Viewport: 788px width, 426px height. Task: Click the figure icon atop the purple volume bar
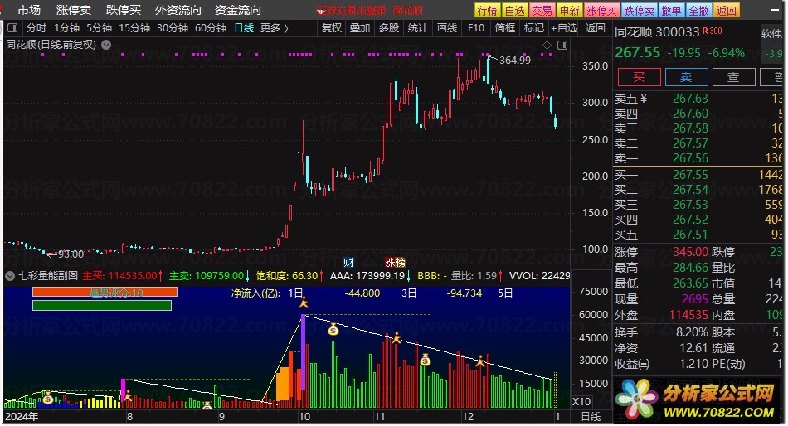303,302
